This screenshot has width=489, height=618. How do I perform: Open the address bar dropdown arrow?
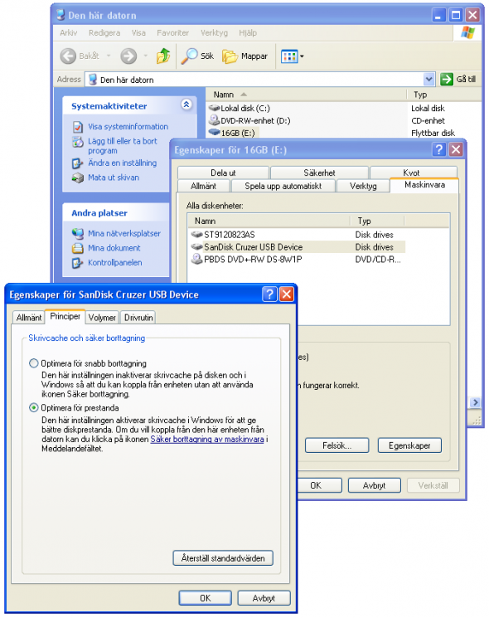(x=429, y=80)
